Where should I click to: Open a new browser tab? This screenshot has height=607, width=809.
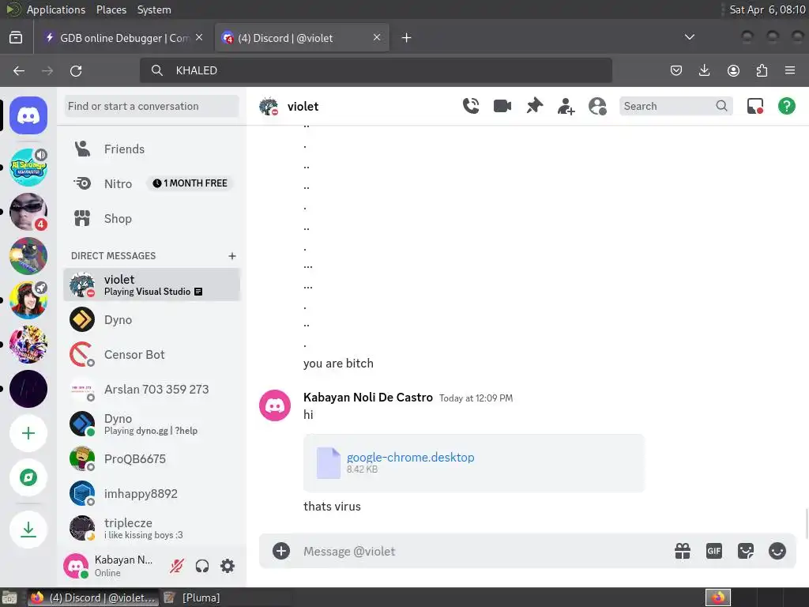tap(407, 38)
